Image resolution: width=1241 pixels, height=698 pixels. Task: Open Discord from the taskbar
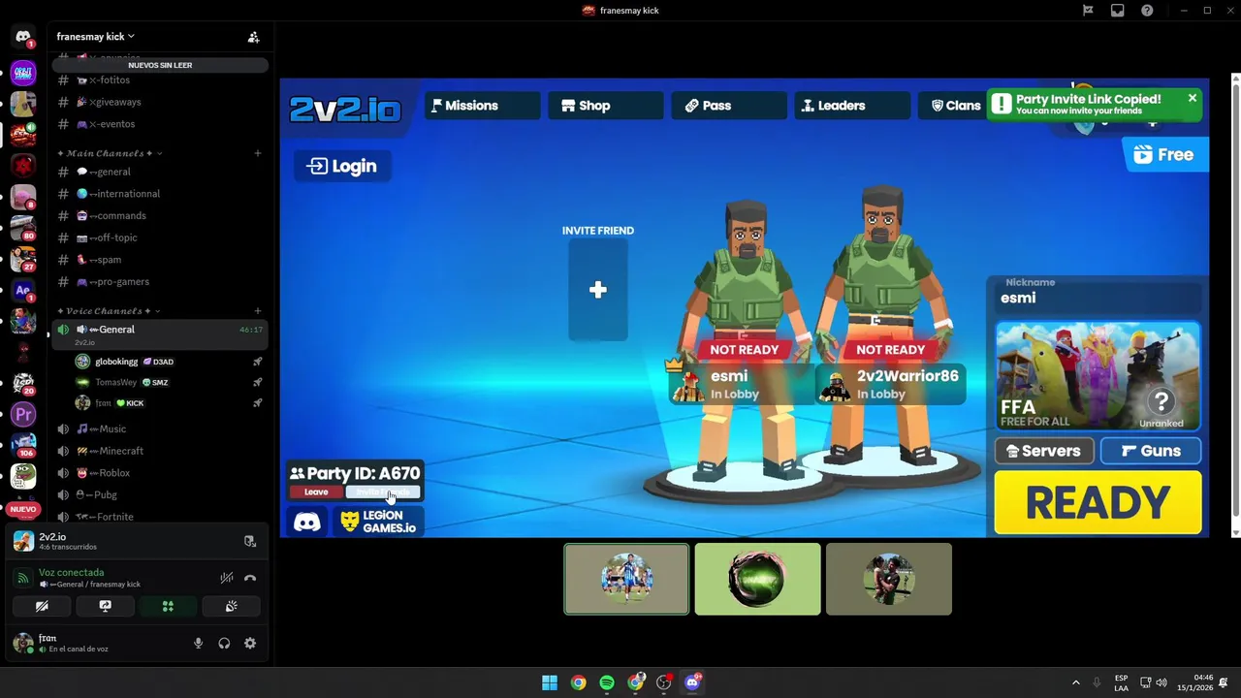[692, 682]
